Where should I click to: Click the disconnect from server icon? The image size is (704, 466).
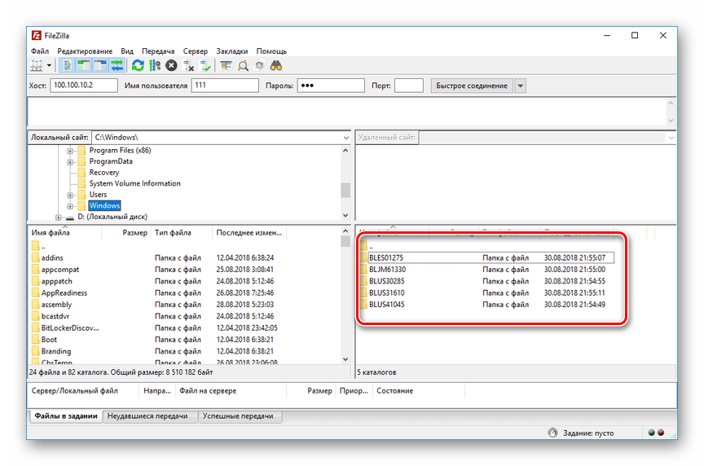tap(189, 65)
